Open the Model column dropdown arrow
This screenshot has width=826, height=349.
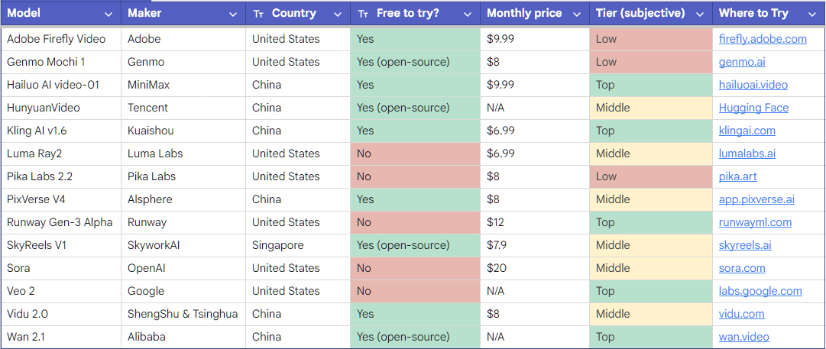tap(109, 15)
